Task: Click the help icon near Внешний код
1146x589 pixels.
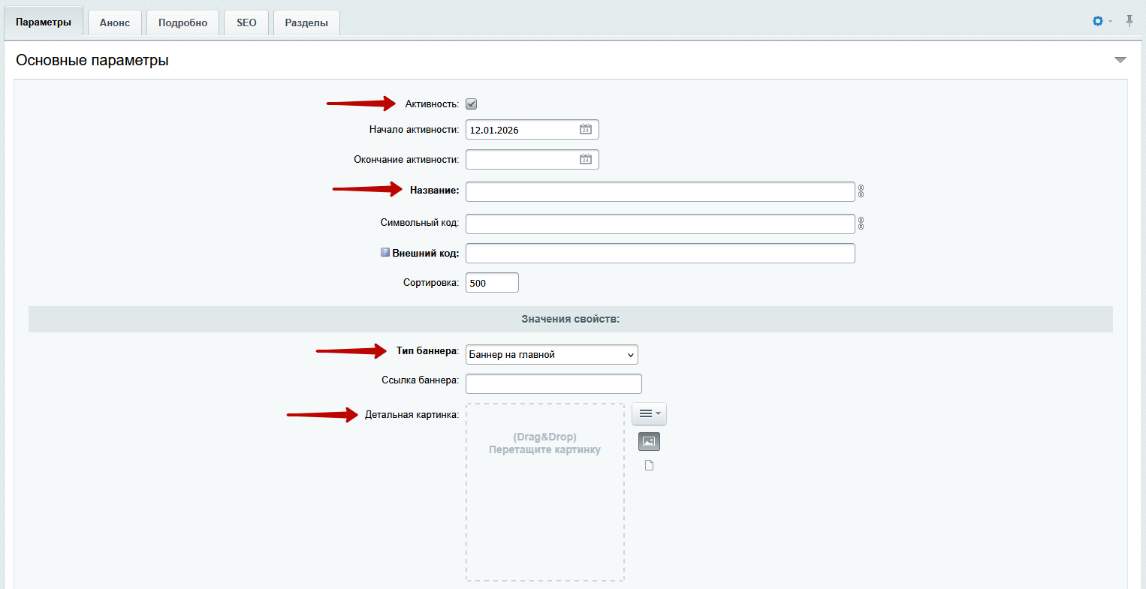Action: (x=385, y=253)
